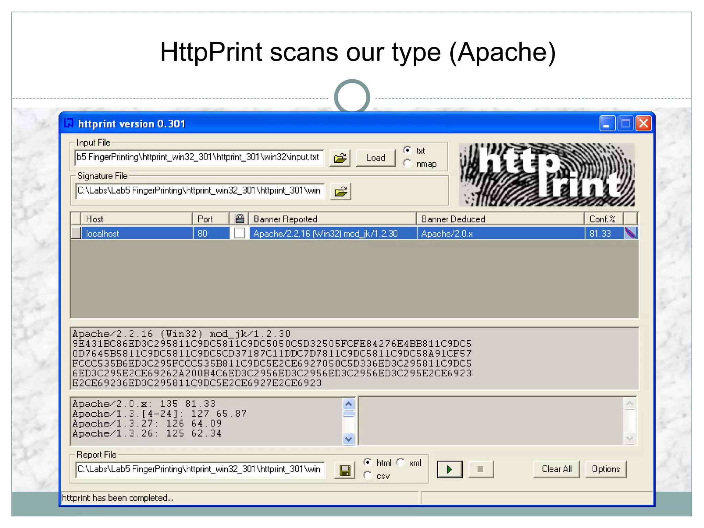Click the Host column header
This screenshot has width=704, height=528.
(136, 219)
